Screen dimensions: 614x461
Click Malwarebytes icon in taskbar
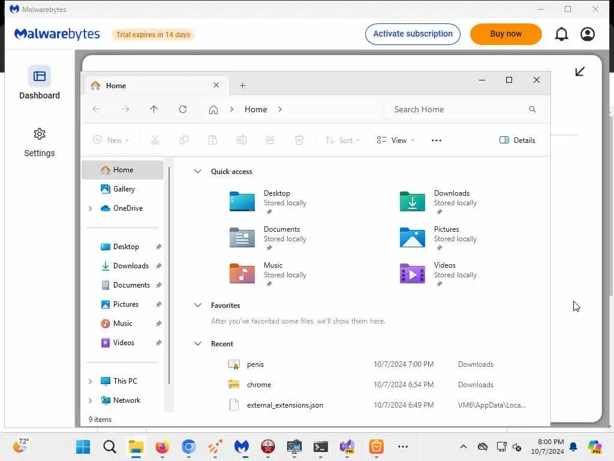pyautogui.click(x=241, y=447)
